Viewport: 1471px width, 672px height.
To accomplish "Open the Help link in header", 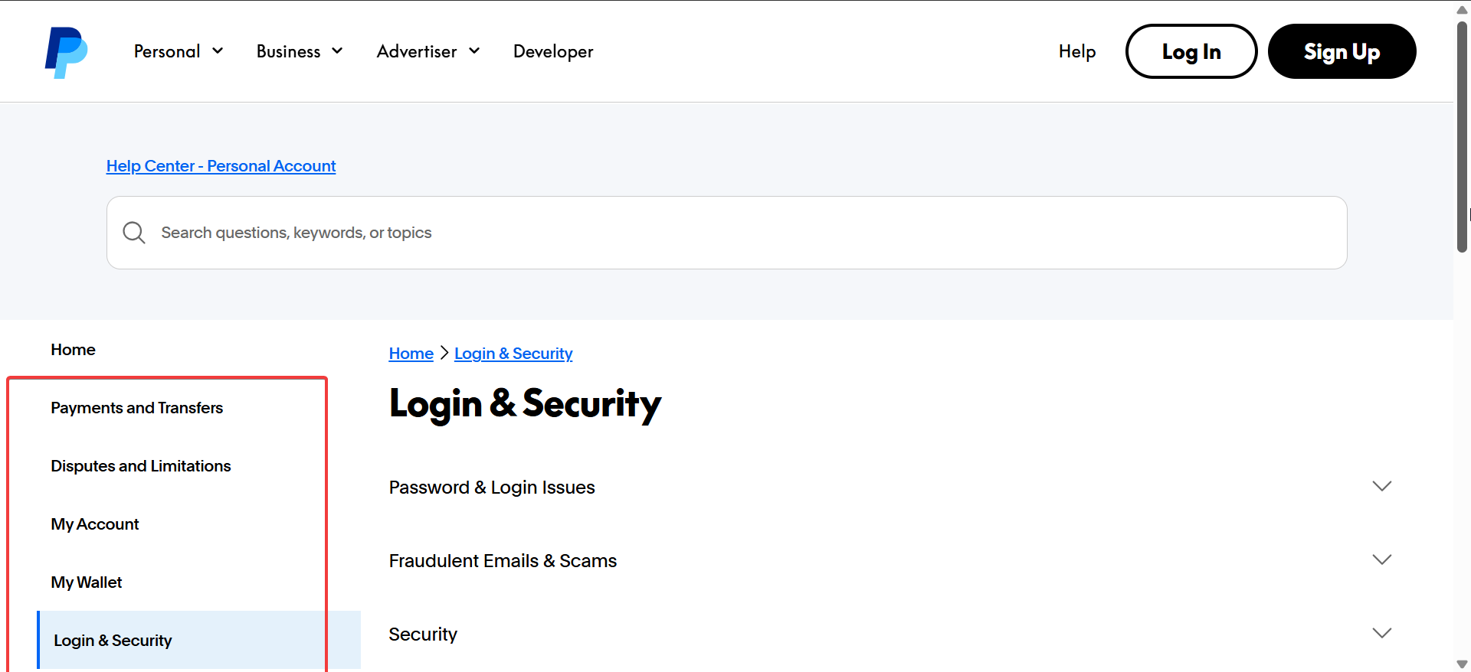I will [x=1076, y=51].
